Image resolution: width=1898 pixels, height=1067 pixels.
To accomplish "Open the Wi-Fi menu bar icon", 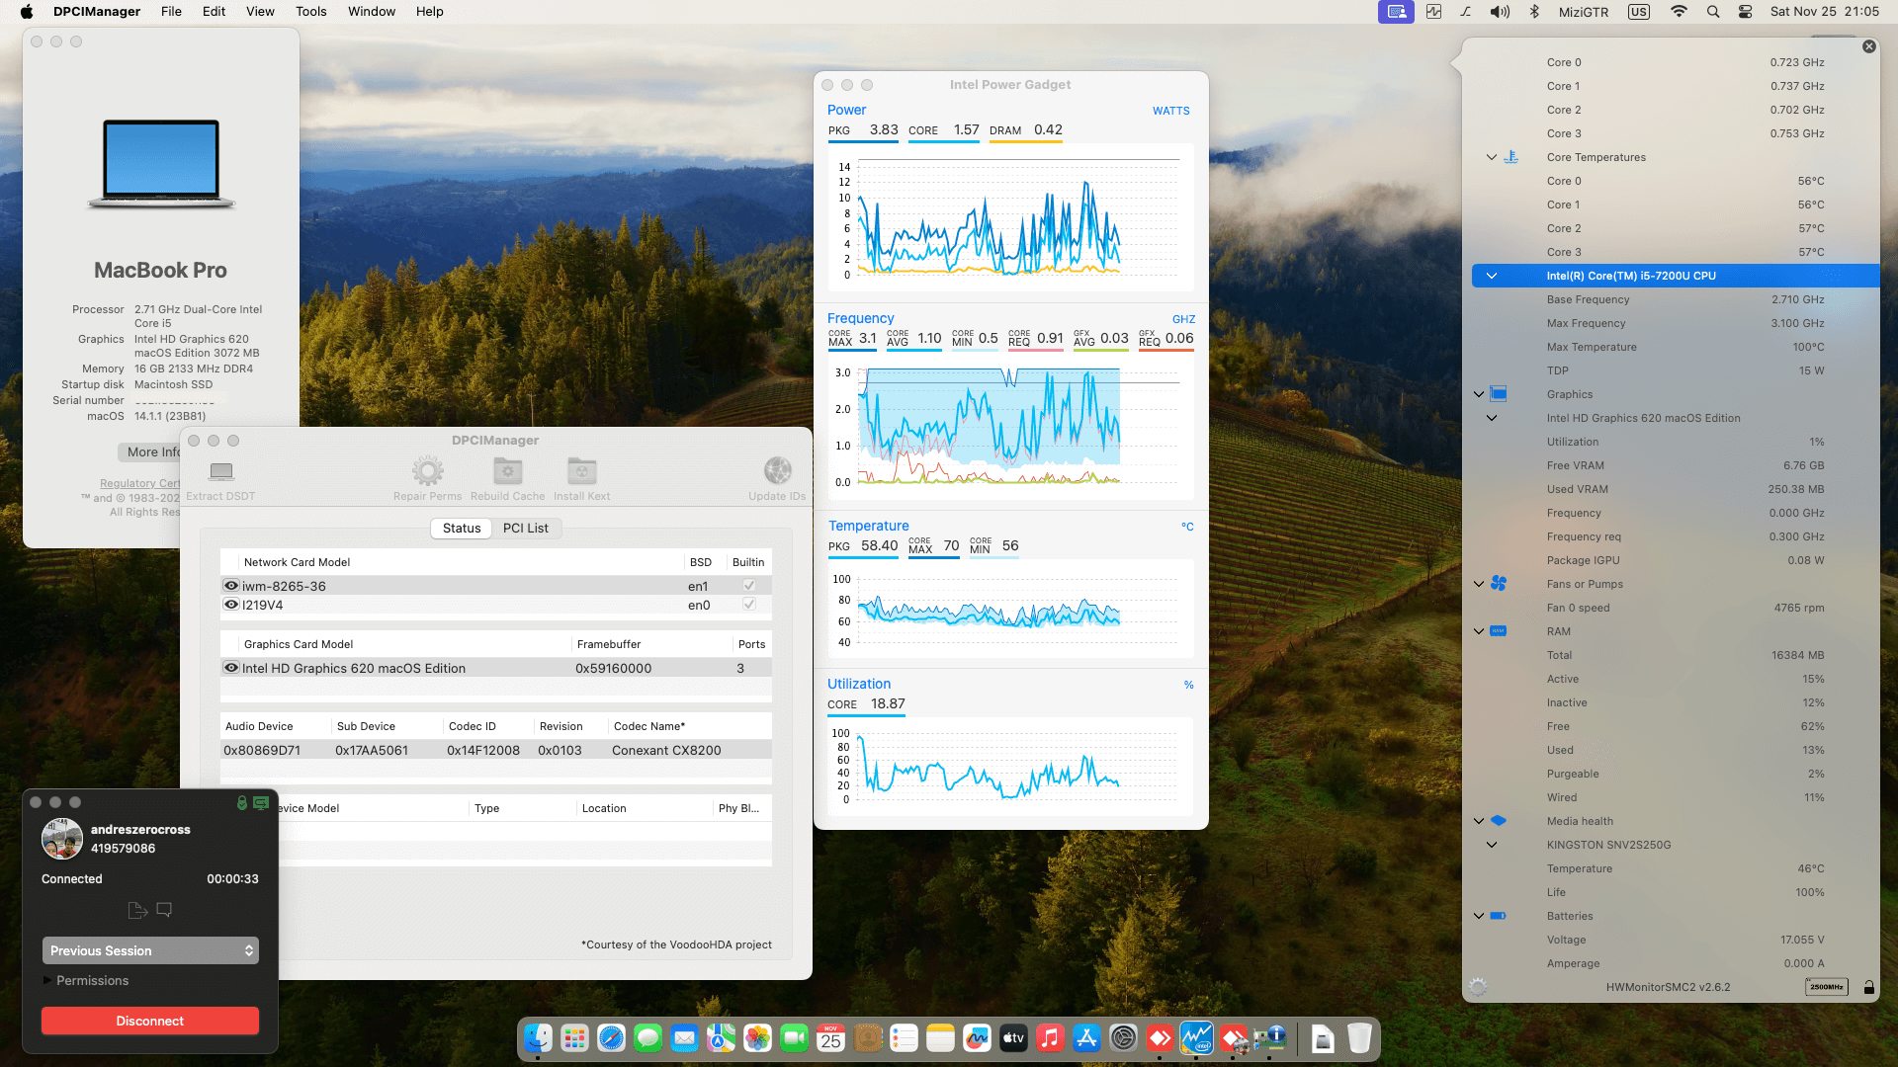I will 1679,12.
